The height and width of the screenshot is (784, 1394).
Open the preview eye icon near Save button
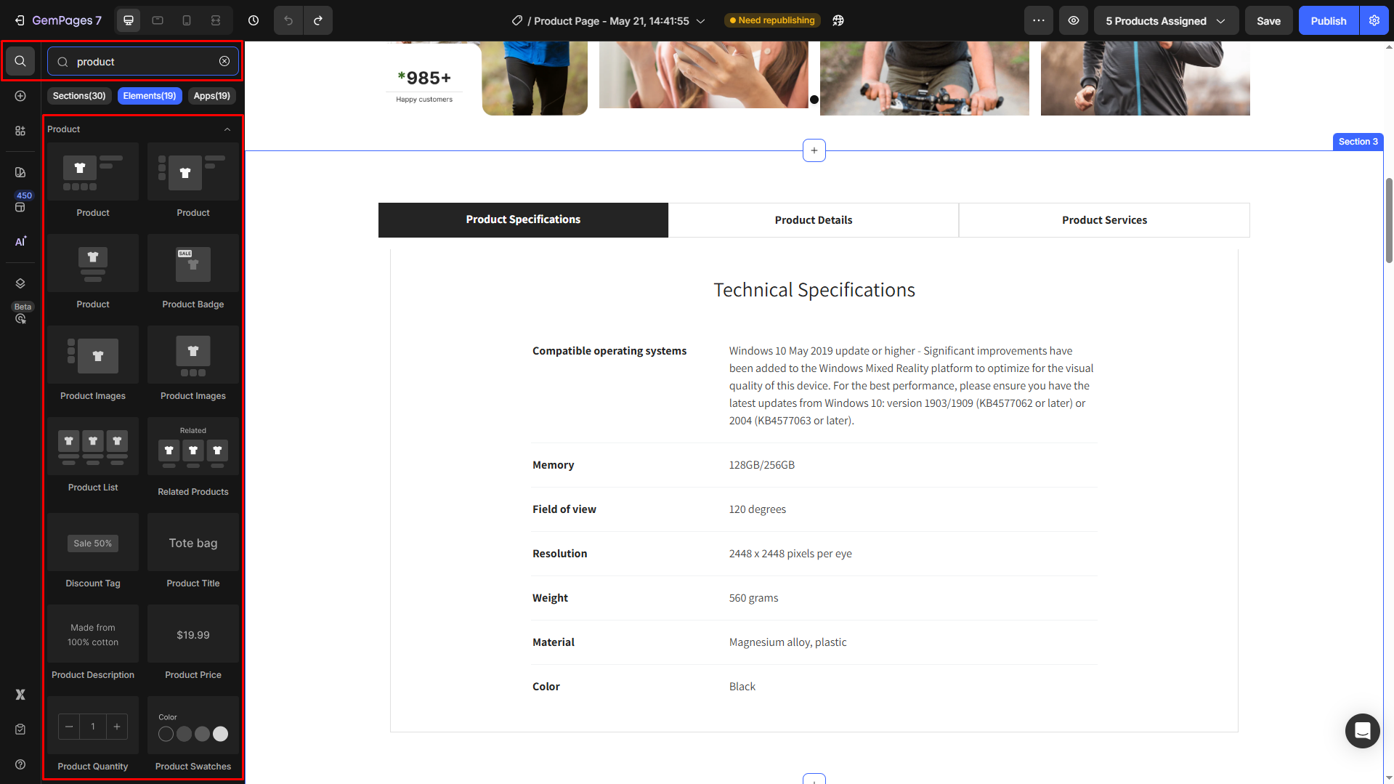point(1073,20)
